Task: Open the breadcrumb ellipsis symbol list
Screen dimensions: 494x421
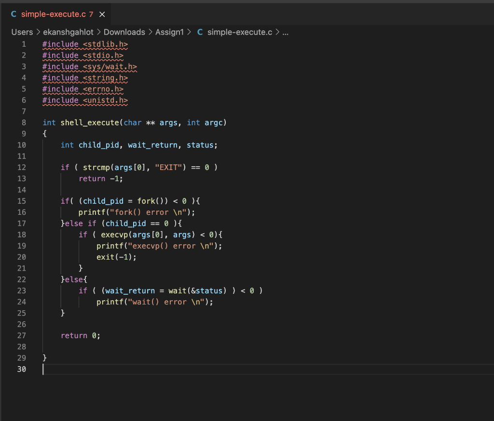Action: point(285,32)
